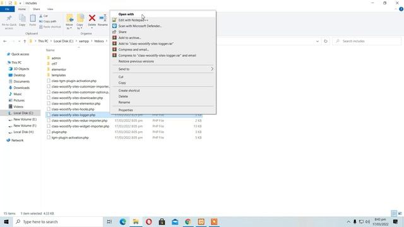Open the address bar history dropdown
The image size is (404, 227).
(x=318, y=41)
